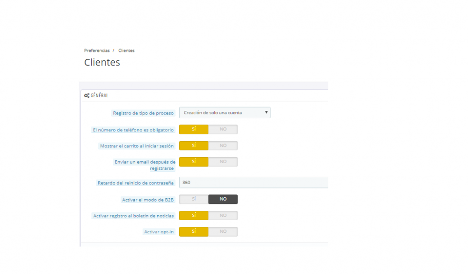The height and width of the screenshot is (274, 468).
Task: Disable Mostrar el carrito al iniciar sesión
Action: coord(223,145)
